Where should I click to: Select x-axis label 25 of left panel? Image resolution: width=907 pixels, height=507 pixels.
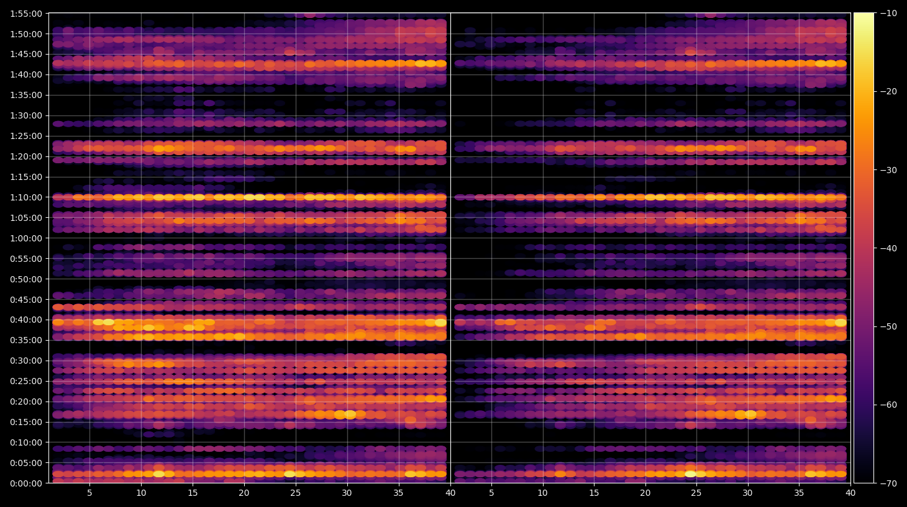(296, 493)
